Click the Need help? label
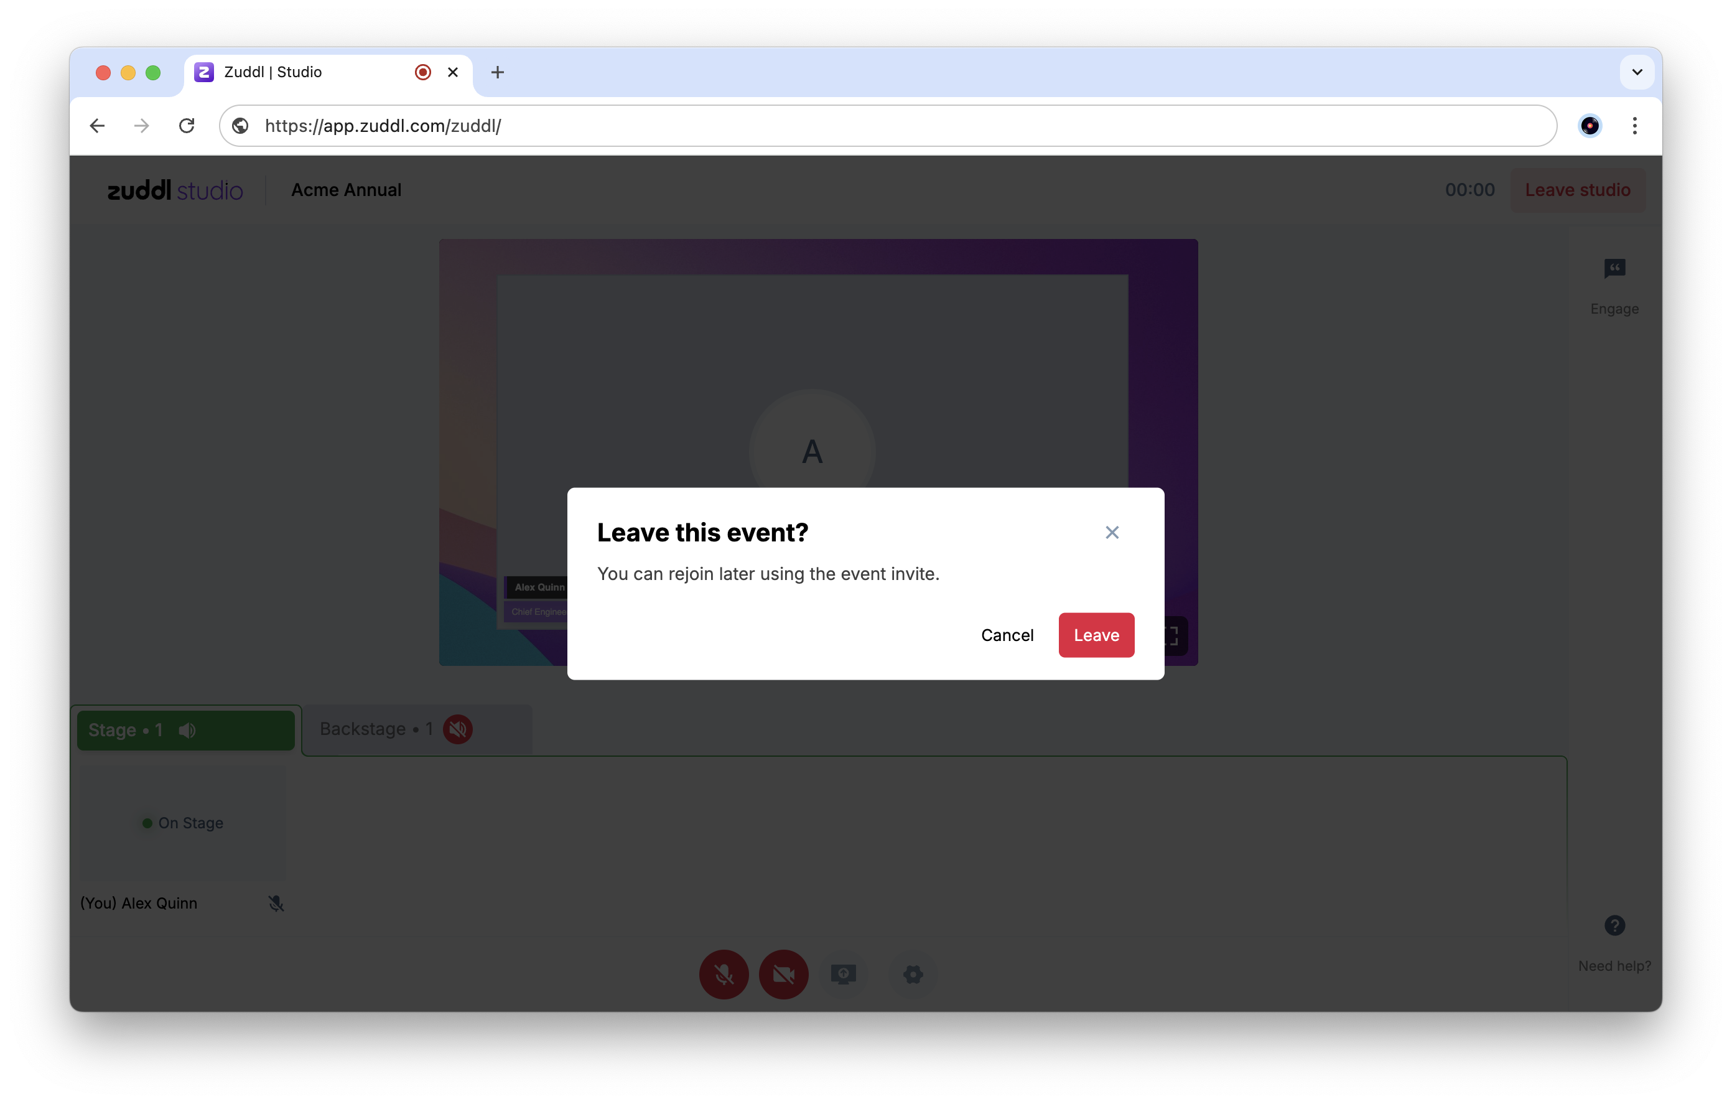 pyautogui.click(x=1614, y=966)
